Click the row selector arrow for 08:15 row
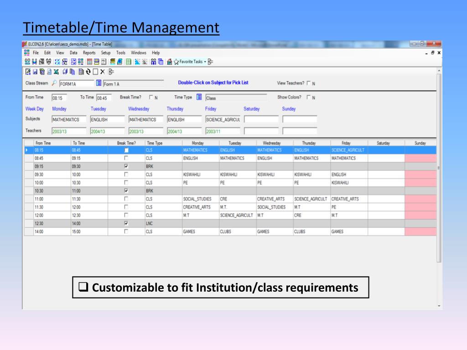467x350 pixels. (28, 150)
